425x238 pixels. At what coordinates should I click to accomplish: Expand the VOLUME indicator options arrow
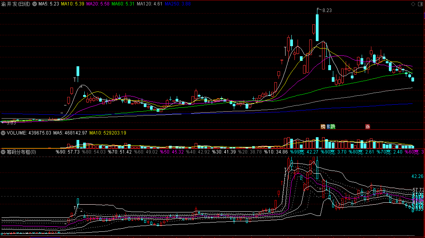click(x=3, y=133)
